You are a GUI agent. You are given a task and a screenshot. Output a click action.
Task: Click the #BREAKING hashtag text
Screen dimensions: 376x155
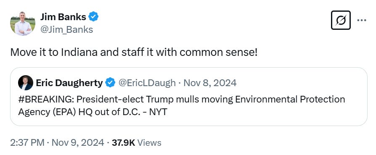46,99
